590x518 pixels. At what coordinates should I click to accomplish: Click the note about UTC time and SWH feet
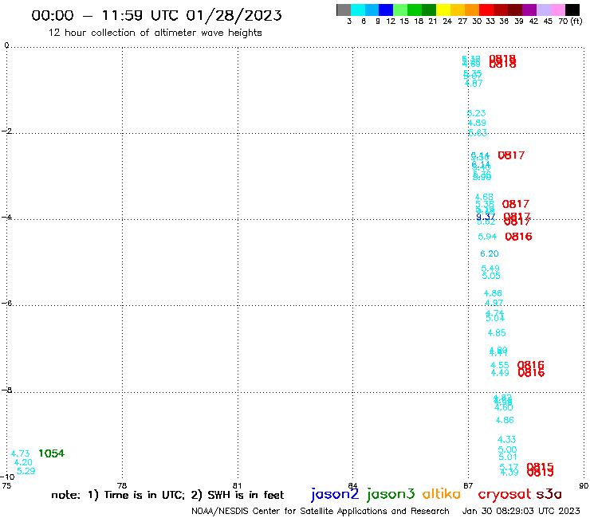click(167, 495)
